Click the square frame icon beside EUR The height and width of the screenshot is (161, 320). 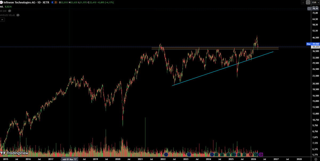click(308, 2)
